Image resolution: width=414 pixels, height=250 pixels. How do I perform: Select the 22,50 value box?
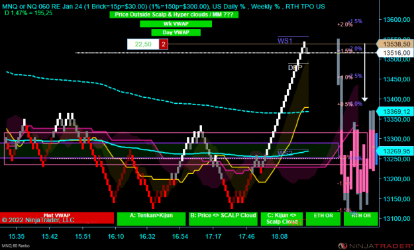[x=143, y=44]
